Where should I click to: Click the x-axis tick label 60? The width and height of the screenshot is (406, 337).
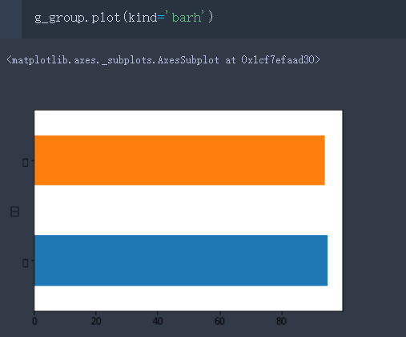click(219, 321)
